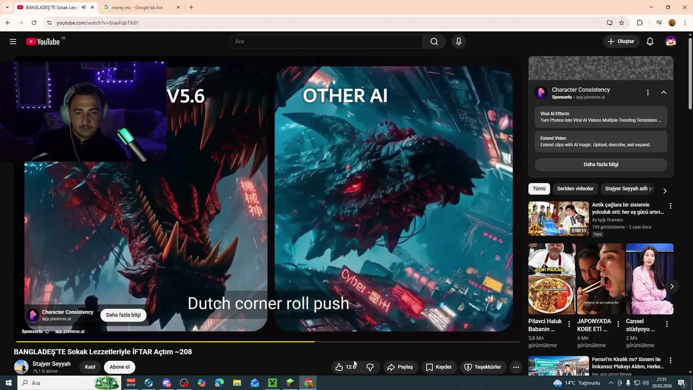This screenshot has width=693, height=390.
Task: Open options for Ferrari'm Kiralık mı video
Action: coord(670,360)
